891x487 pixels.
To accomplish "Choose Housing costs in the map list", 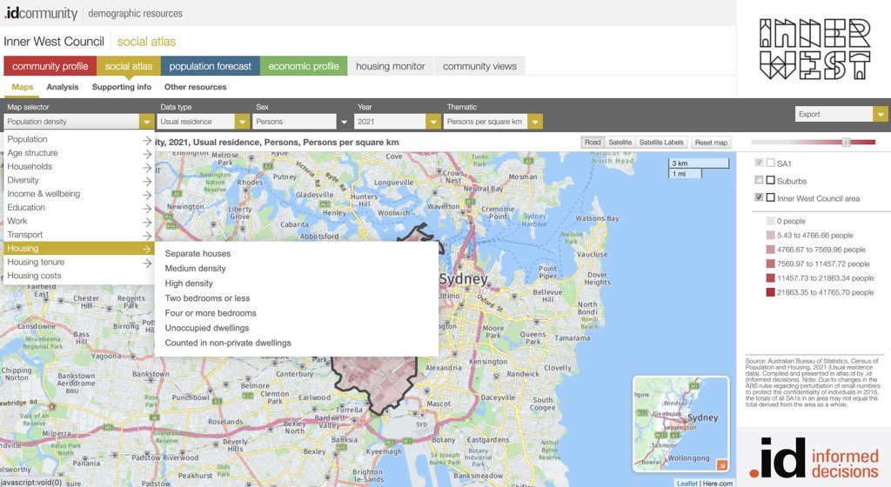I will 34,276.
